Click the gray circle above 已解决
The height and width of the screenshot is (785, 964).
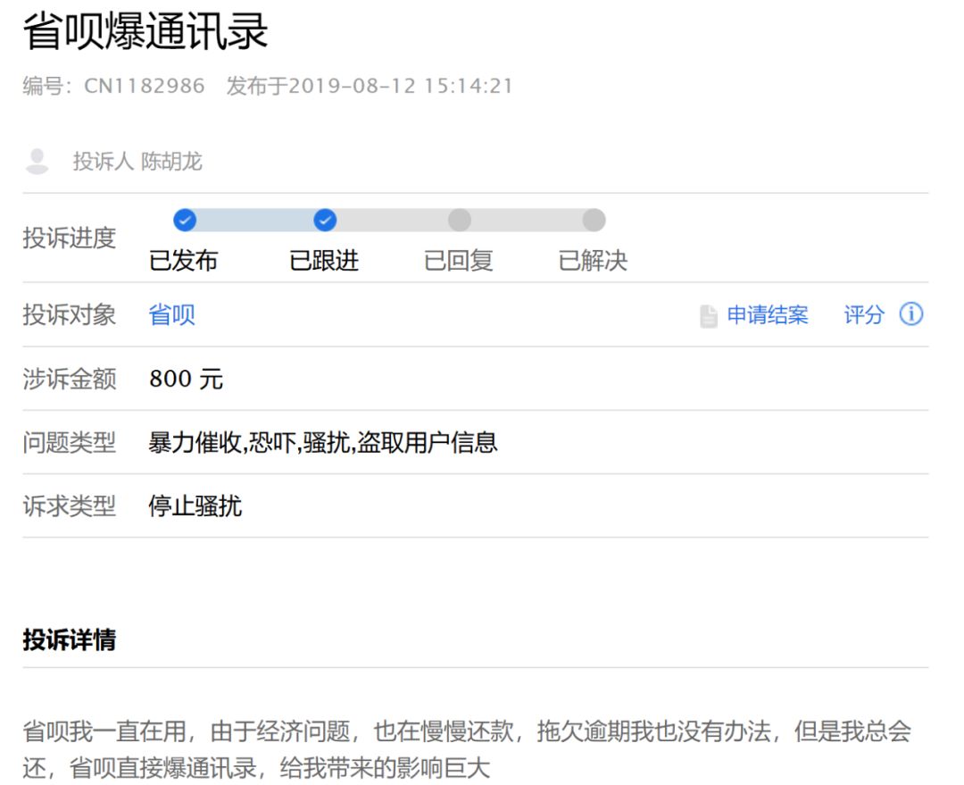click(x=594, y=220)
